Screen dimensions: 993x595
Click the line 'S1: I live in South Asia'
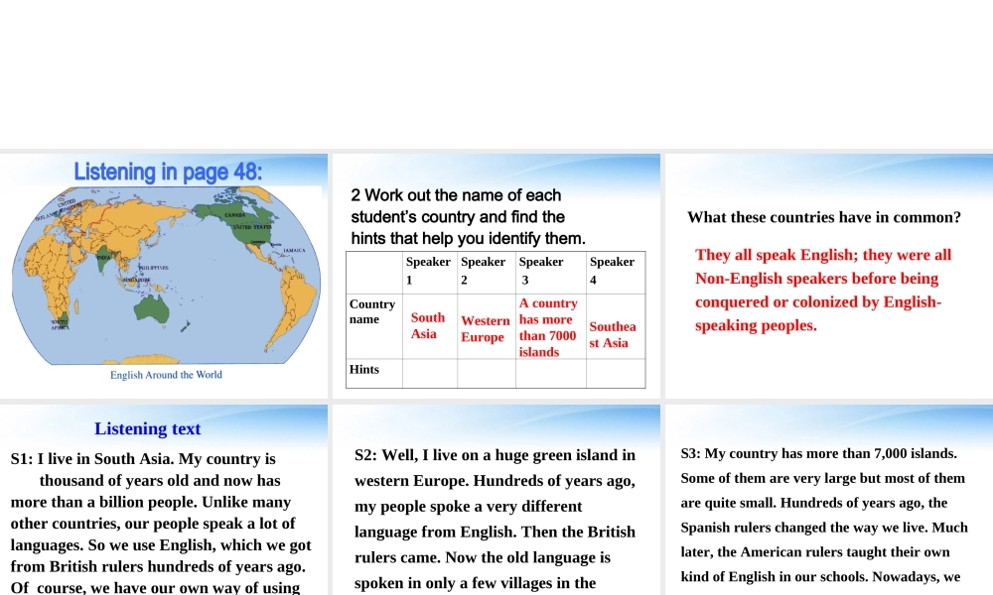143,458
